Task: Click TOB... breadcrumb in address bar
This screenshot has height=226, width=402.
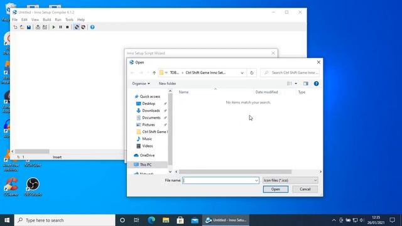Action: tap(175, 73)
